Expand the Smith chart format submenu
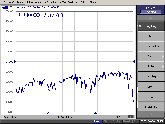Viewport: 165px width, 124px height. 151,56
